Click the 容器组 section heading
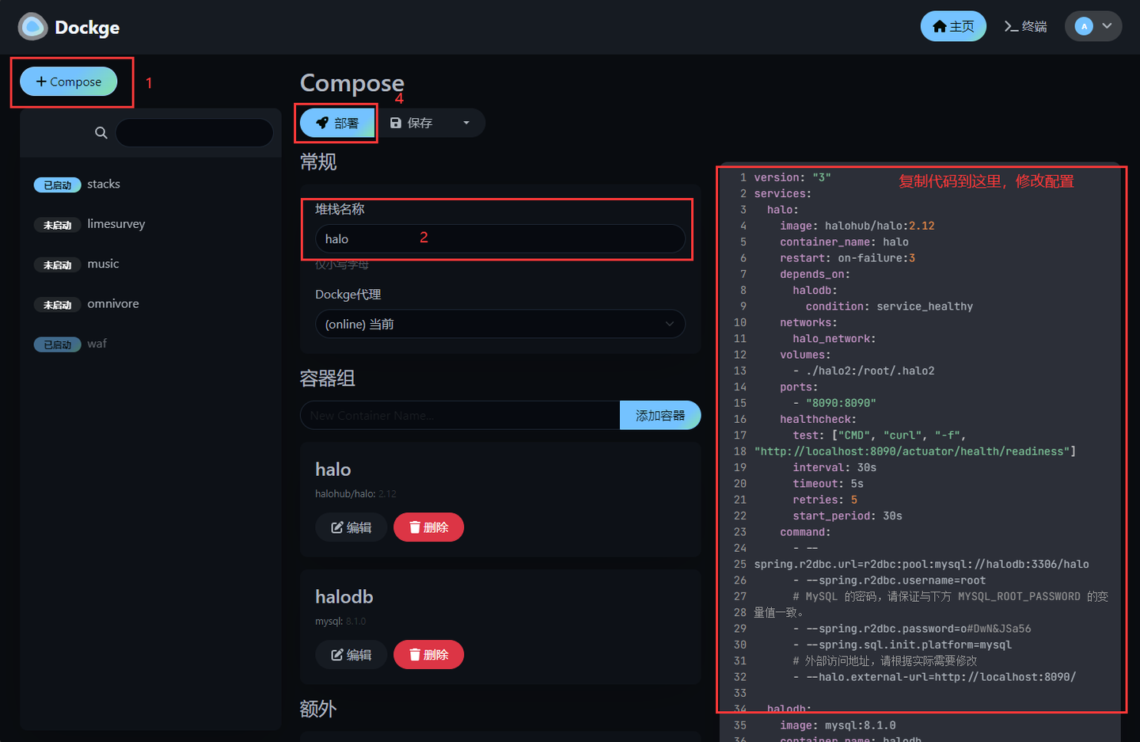Screen dimensions: 1140x742 (x=328, y=379)
